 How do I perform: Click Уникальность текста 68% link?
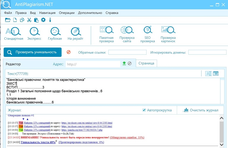[x=38, y=142]
